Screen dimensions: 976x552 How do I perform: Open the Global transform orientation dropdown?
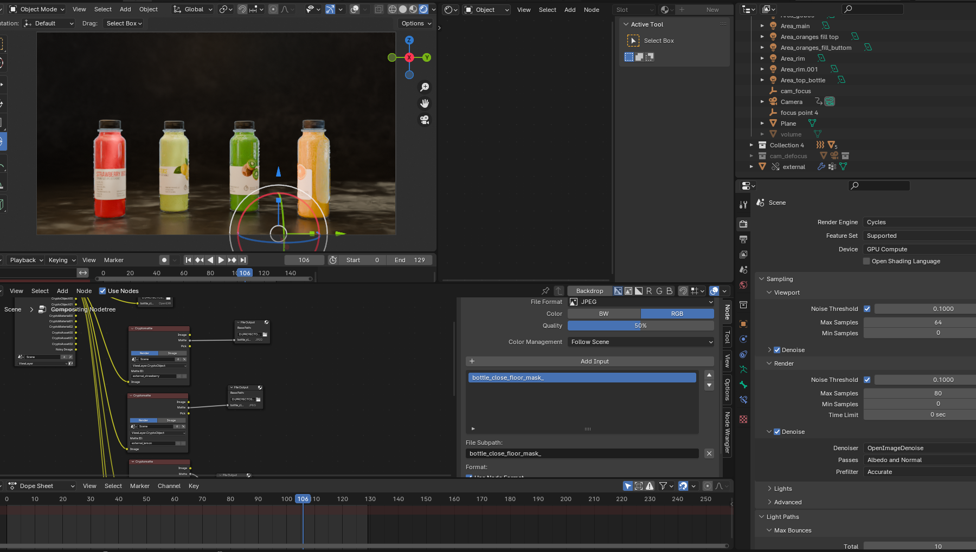point(192,9)
